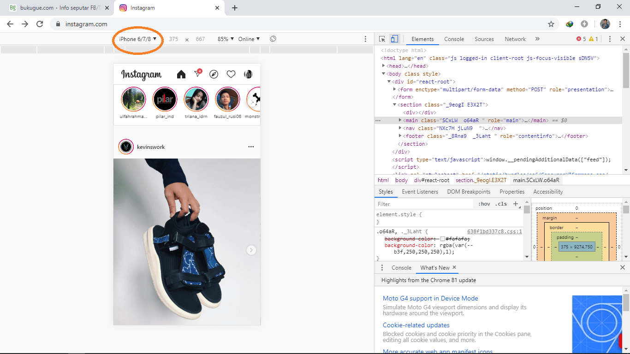This screenshot has height=354, width=630.
Task: Open the Accessibility tab
Action: [548, 192]
